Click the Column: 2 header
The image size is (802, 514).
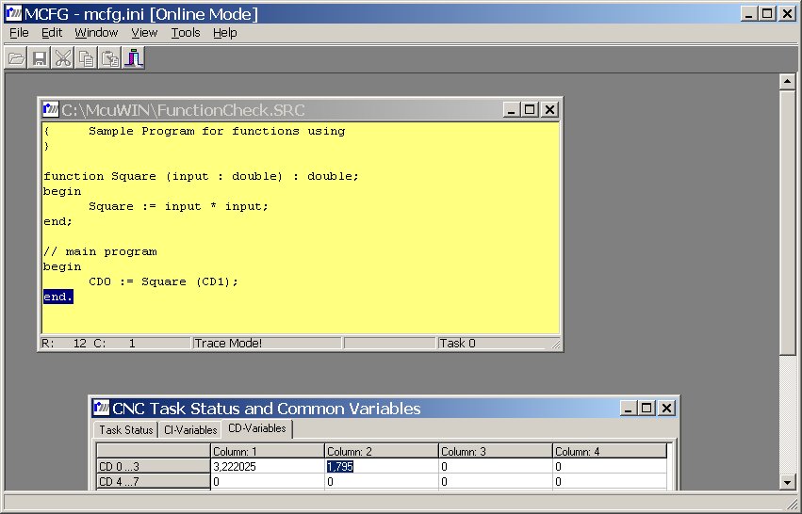(x=382, y=451)
